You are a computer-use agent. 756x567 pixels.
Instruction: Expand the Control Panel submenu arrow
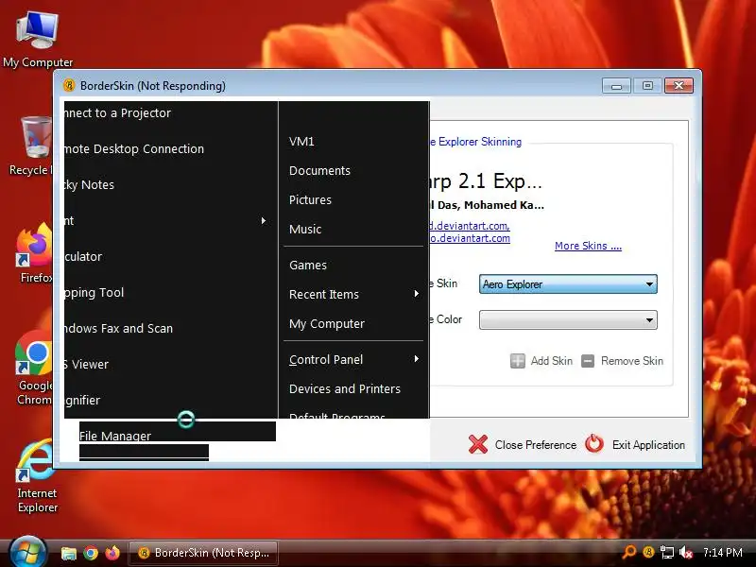416,359
